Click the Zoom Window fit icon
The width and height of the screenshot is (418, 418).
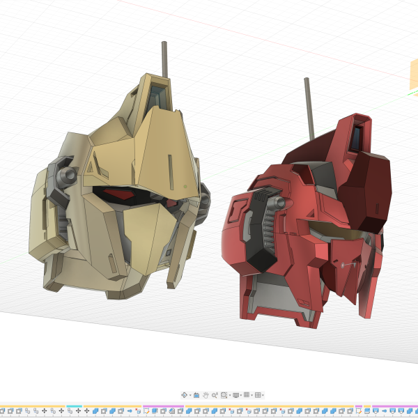(224, 395)
